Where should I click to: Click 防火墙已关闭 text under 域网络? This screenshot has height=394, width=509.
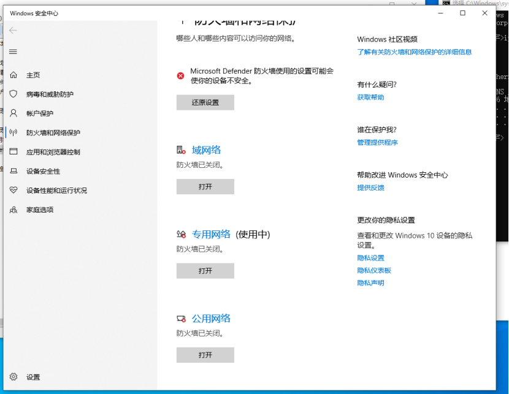coord(200,165)
